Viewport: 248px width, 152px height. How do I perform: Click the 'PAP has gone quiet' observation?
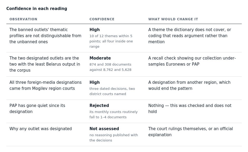tap(37, 109)
